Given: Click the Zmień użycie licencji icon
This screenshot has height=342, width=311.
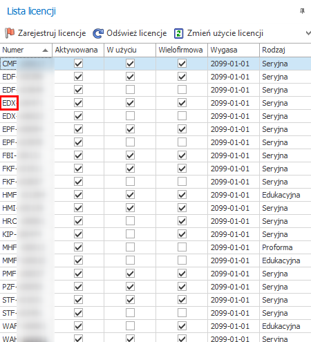Looking at the screenshot, I should (x=179, y=33).
